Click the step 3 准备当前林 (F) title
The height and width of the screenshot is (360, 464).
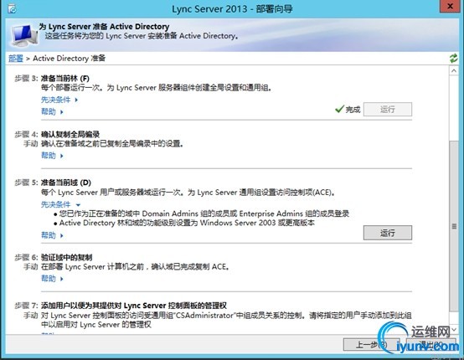(64, 79)
